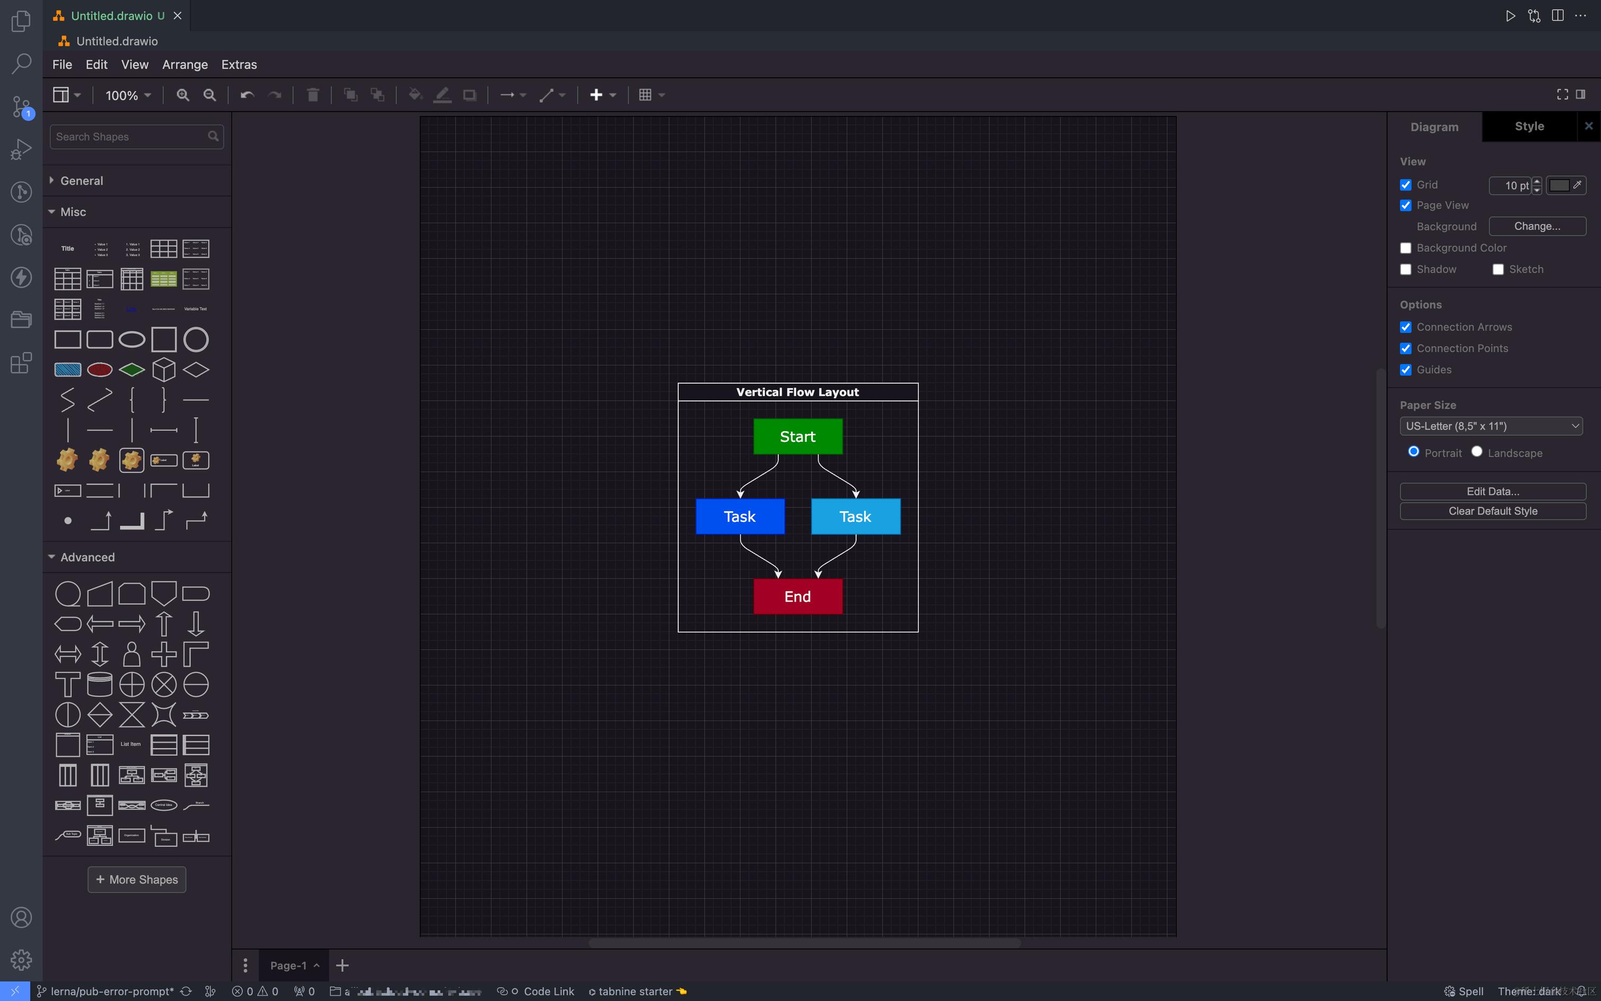The width and height of the screenshot is (1601, 1001).
Task: Select the Landscape orientation radio
Action: [x=1477, y=451]
